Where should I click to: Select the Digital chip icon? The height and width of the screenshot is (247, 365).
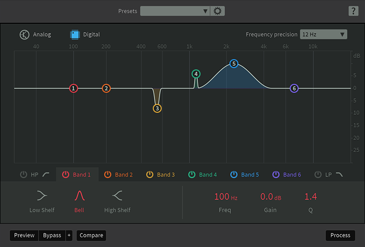pyautogui.click(x=75, y=34)
